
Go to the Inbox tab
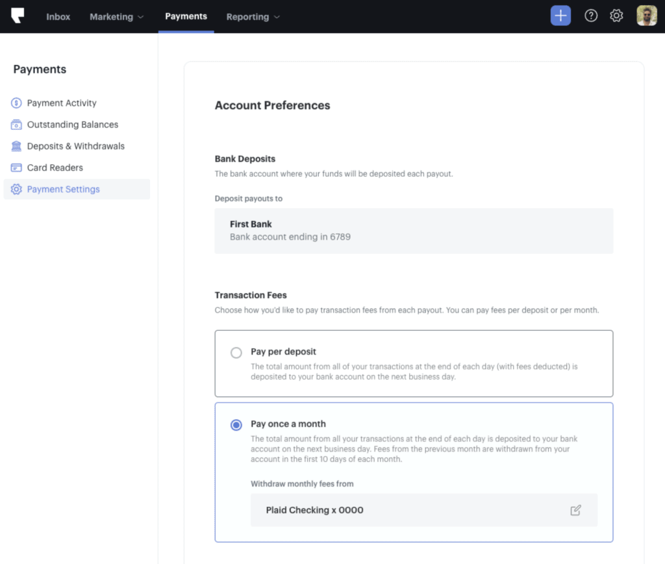(x=58, y=17)
